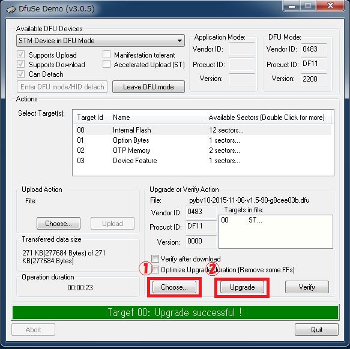Click the Application Mode Vendor ID field
The height and width of the screenshot is (349, 350).
click(x=242, y=49)
